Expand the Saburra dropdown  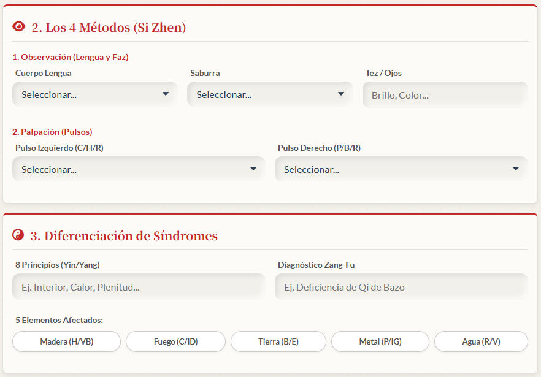click(x=269, y=95)
